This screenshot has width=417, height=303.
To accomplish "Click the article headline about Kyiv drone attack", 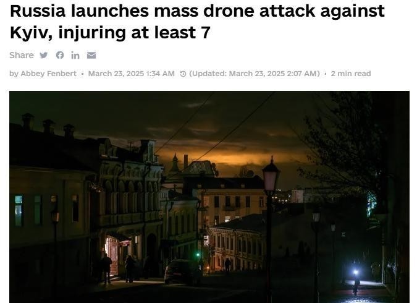I will click(197, 22).
